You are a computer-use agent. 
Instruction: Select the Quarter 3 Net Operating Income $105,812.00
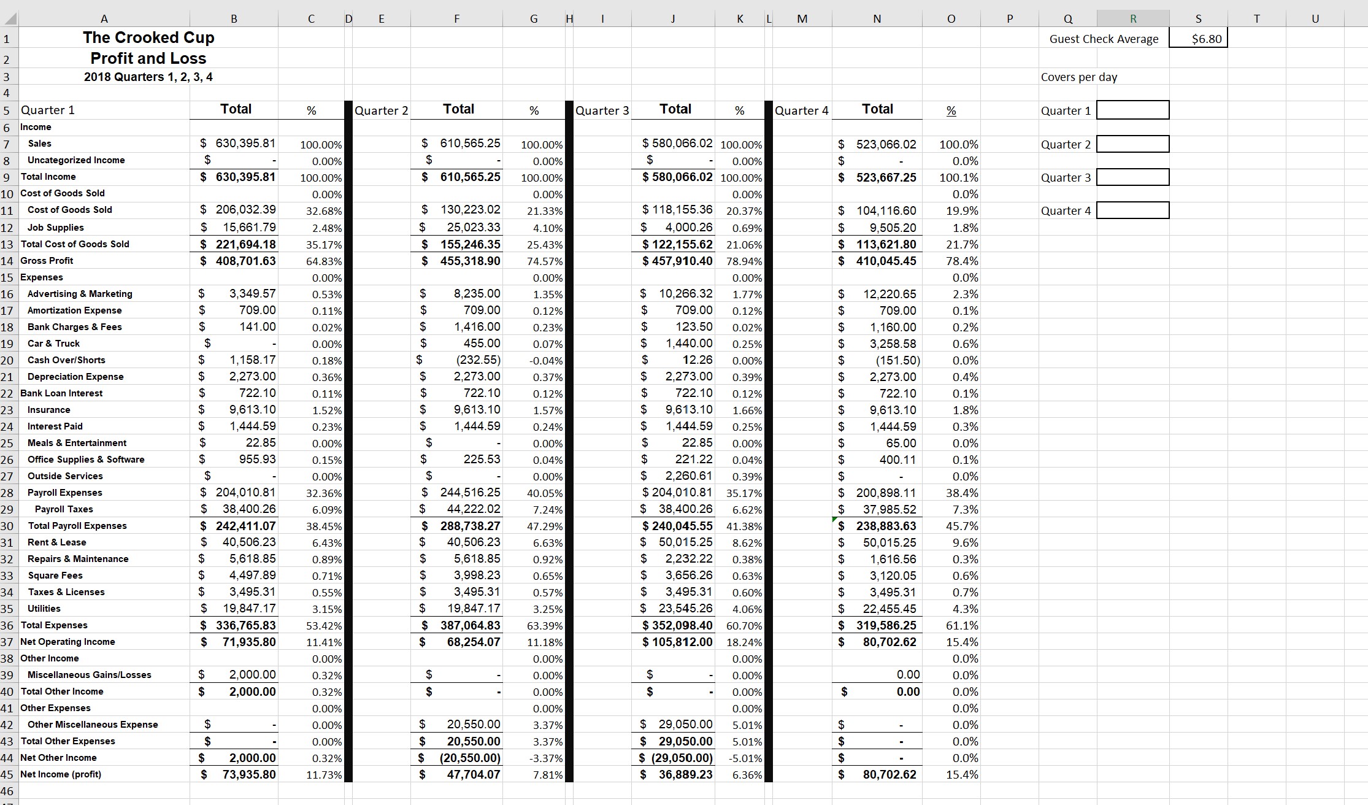[677, 642]
